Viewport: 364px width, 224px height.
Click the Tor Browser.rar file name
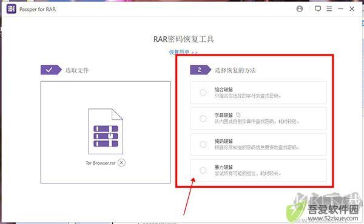pos(101,163)
